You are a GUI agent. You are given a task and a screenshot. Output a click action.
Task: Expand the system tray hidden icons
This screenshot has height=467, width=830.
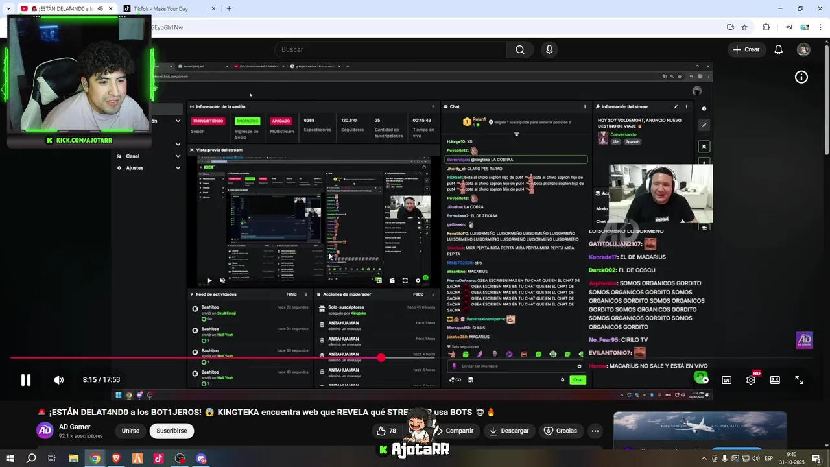coord(704,459)
